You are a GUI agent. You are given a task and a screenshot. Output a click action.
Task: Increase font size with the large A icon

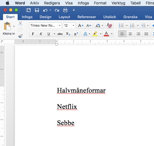(81, 26)
